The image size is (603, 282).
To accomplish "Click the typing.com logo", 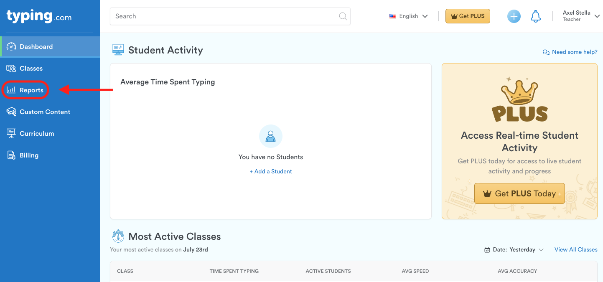I will (x=39, y=16).
